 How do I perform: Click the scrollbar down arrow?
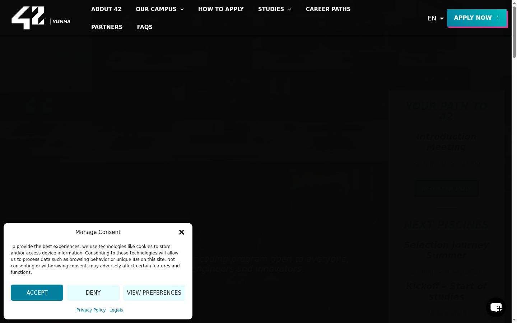(x=514, y=320)
